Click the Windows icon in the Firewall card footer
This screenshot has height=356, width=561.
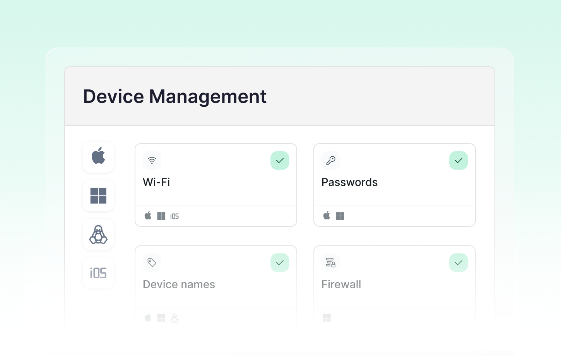pyautogui.click(x=327, y=318)
